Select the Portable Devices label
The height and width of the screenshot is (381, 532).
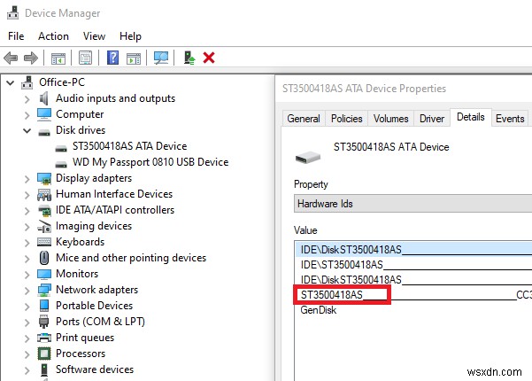pyautogui.click(x=95, y=306)
